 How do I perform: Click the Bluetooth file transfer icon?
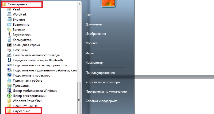(x=9, y=60)
